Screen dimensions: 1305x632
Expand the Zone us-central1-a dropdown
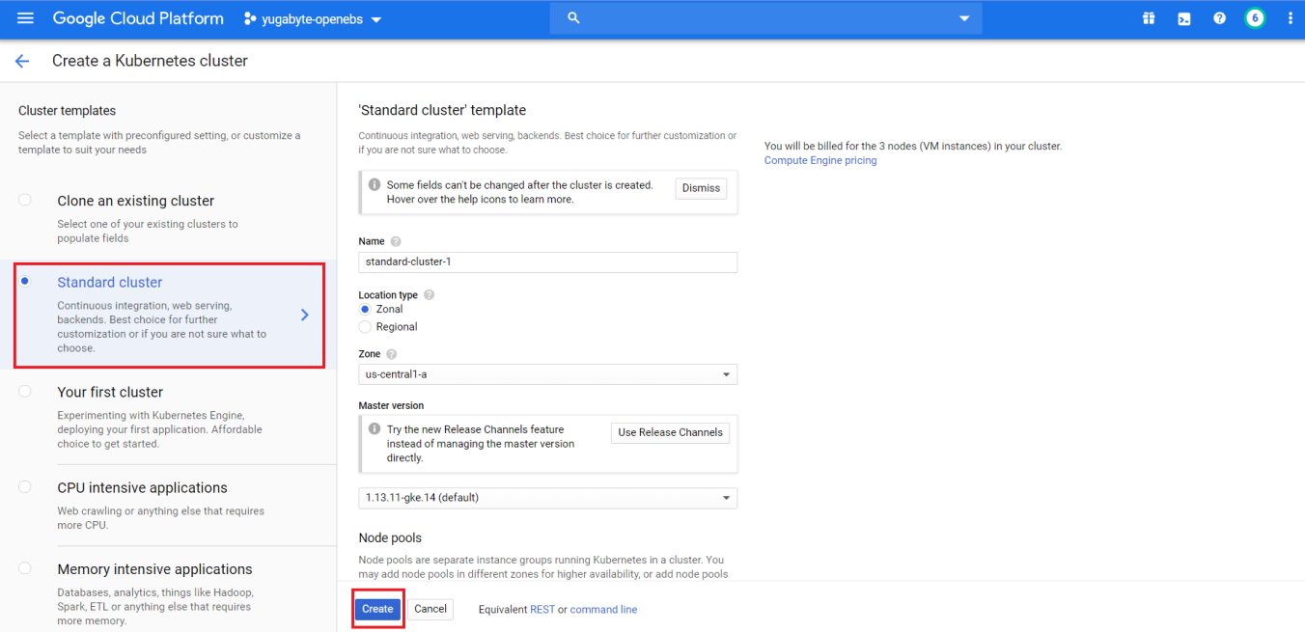click(x=547, y=374)
